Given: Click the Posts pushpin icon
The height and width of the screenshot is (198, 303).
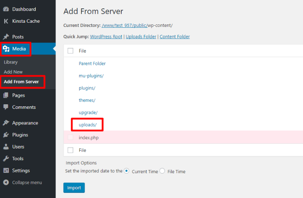Looking at the screenshot, I should [6, 37].
